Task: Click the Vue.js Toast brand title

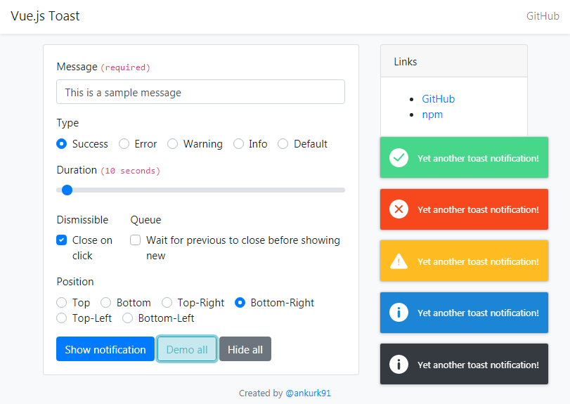Action: point(45,16)
